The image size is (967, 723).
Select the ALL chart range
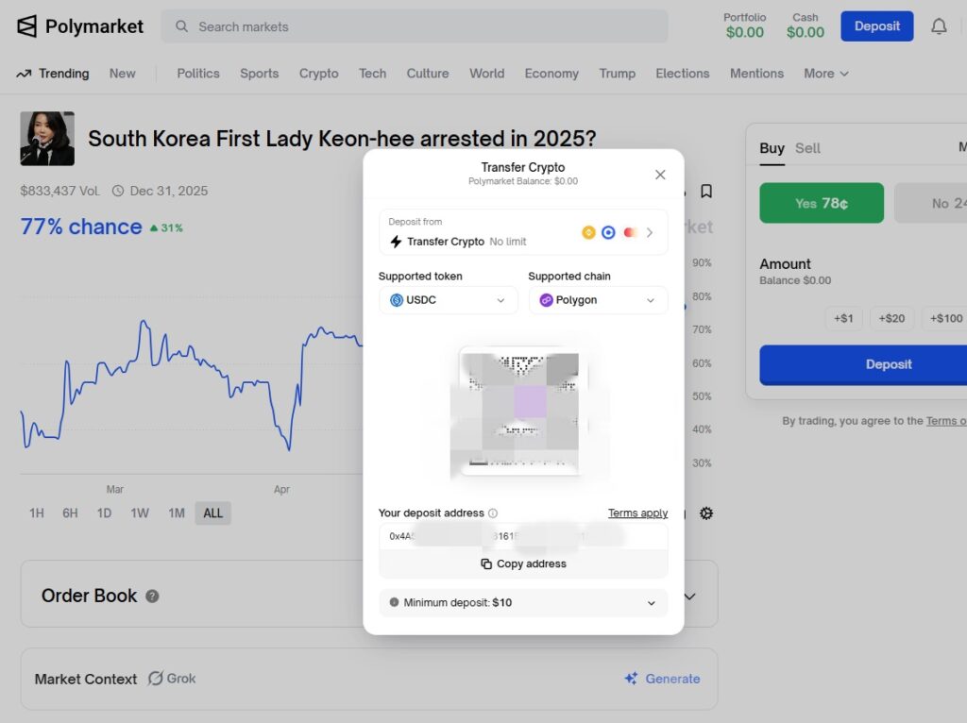point(212,513)
